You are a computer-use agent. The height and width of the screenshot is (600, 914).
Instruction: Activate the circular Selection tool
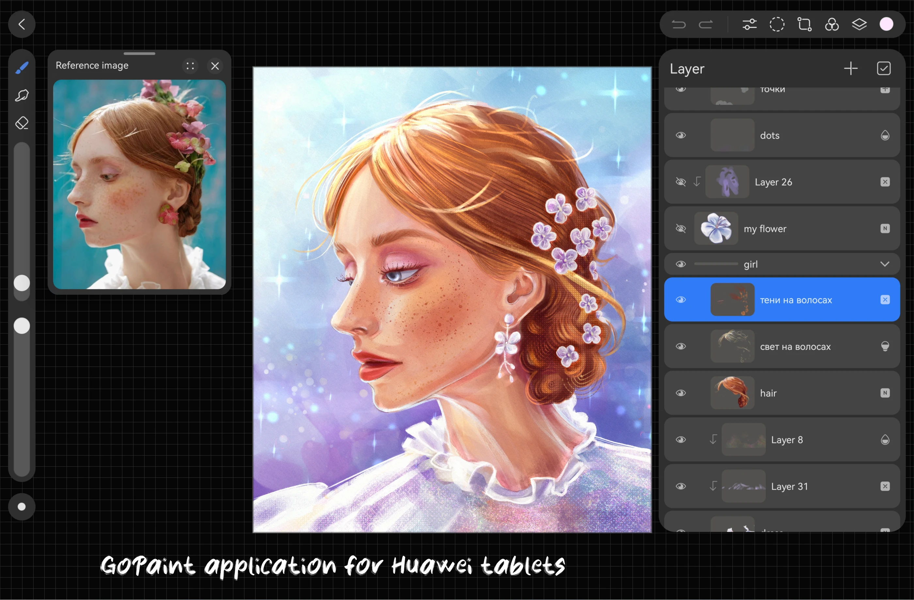(x=777, y=24)
